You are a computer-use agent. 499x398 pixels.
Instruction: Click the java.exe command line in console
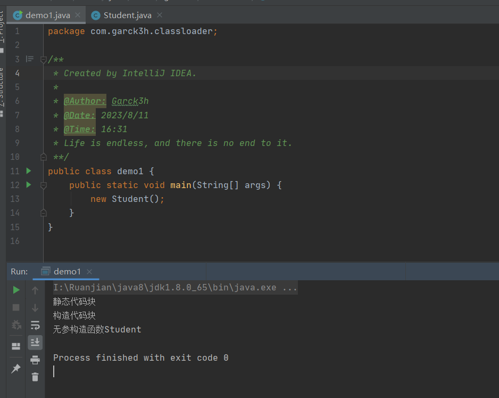175,287
